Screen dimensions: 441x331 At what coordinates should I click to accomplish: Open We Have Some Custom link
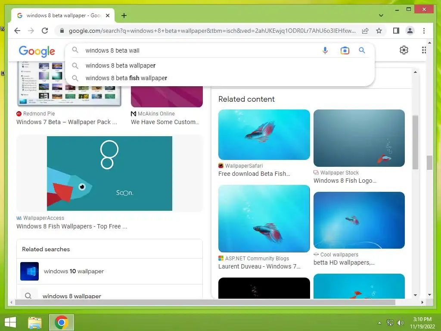coord(165,122)
